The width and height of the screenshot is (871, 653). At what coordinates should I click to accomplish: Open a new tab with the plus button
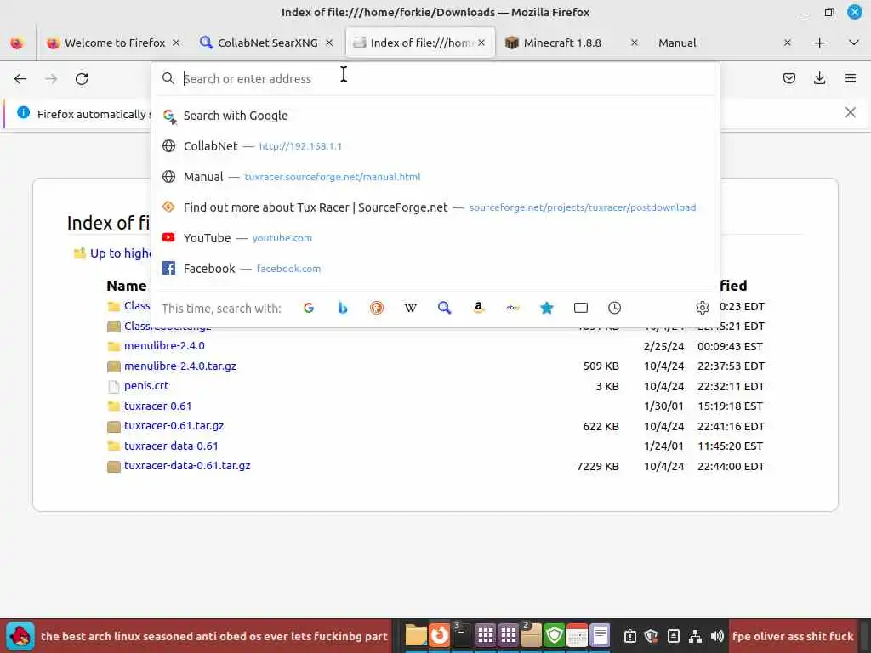point(819,43)
